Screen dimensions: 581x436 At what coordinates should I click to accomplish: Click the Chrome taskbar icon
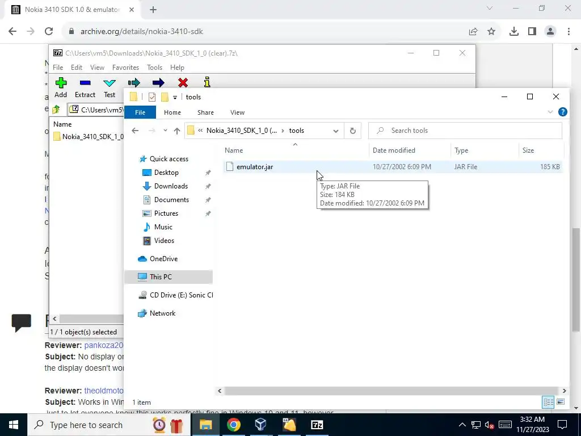tap(233, 425)
